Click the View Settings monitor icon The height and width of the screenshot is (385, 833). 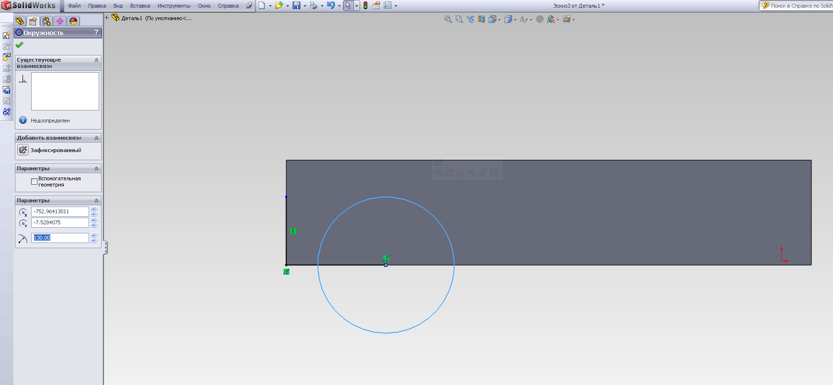[567, 19]
